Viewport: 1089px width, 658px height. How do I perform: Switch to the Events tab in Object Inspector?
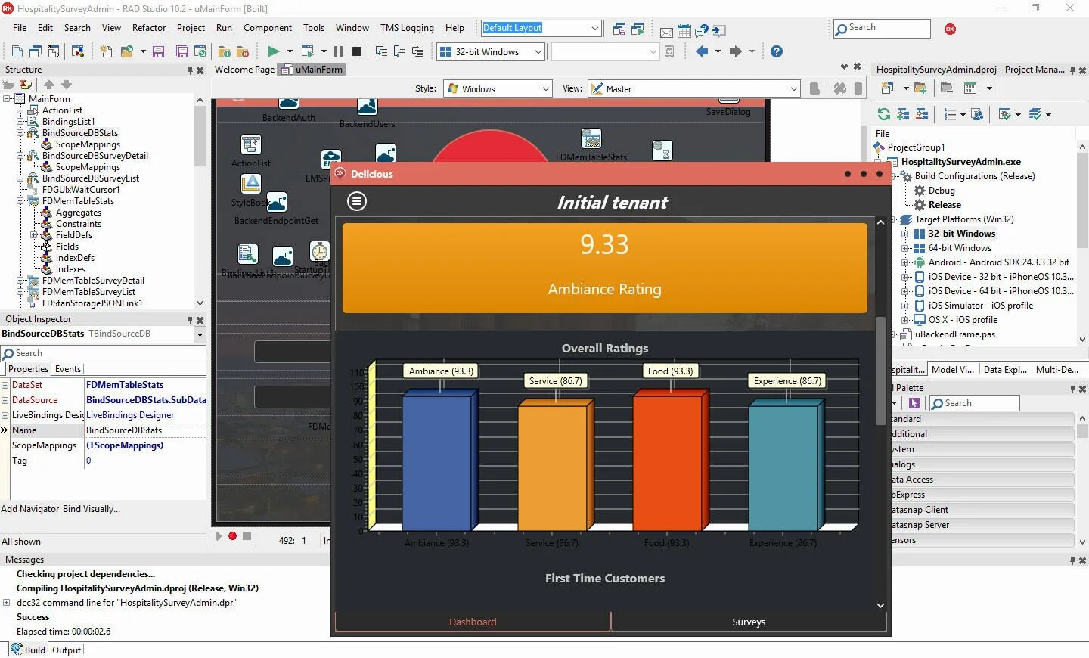click(x=68, y=369)
